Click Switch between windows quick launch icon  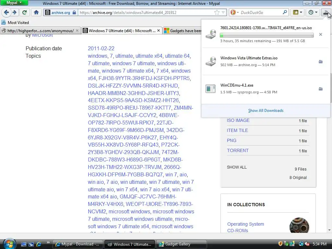[x=31, y=244]
